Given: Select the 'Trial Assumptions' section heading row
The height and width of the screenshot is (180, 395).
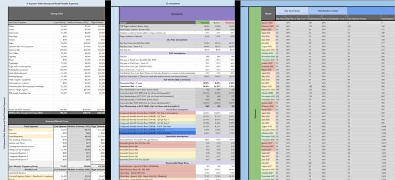Looking at the screenshot, I should pyautogui.click(x=177, y=53).
